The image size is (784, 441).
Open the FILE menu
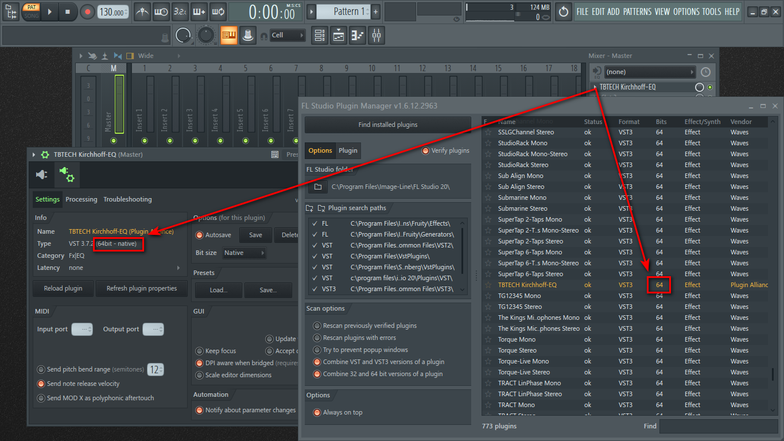583,11
